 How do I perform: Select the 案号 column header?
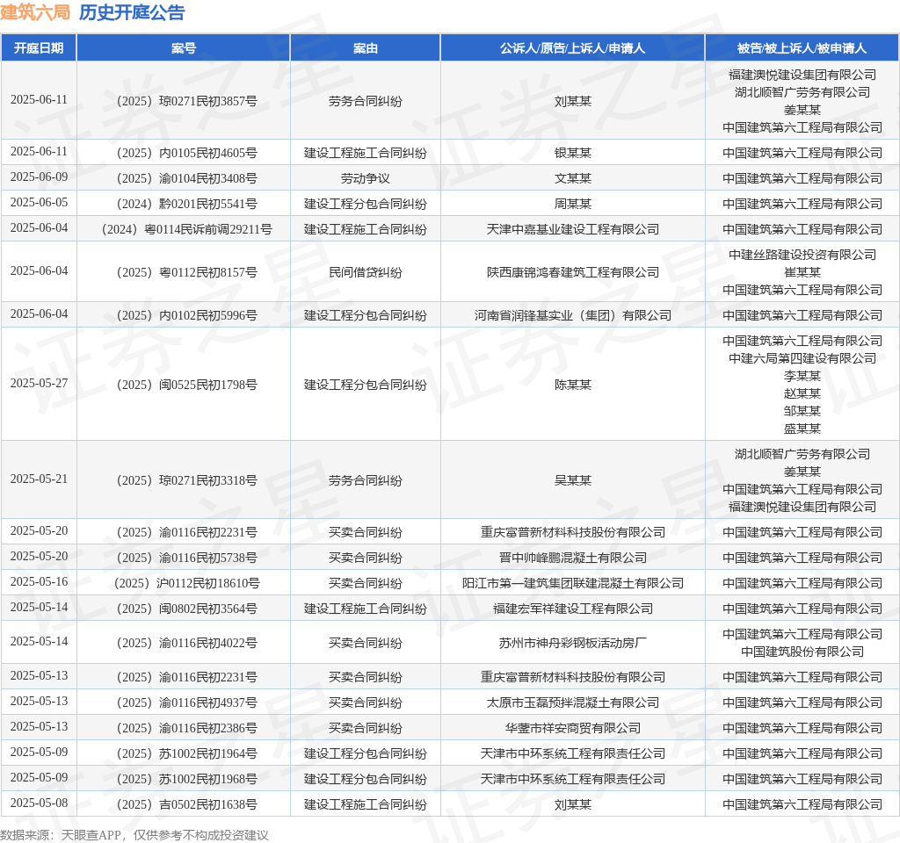pyautogui.click(x=184, y=48)
